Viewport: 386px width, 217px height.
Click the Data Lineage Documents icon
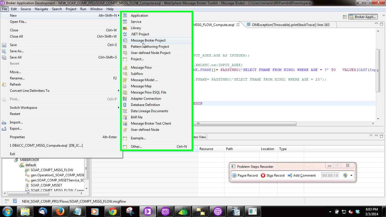click(x=125, y=111)
